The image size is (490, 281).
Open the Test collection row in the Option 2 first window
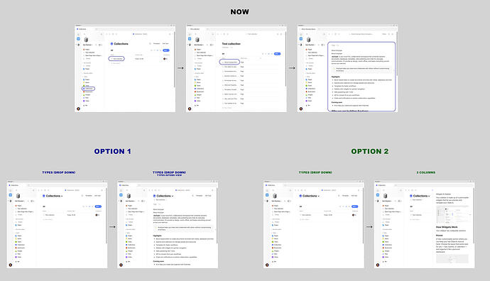(x=305, y=215)
